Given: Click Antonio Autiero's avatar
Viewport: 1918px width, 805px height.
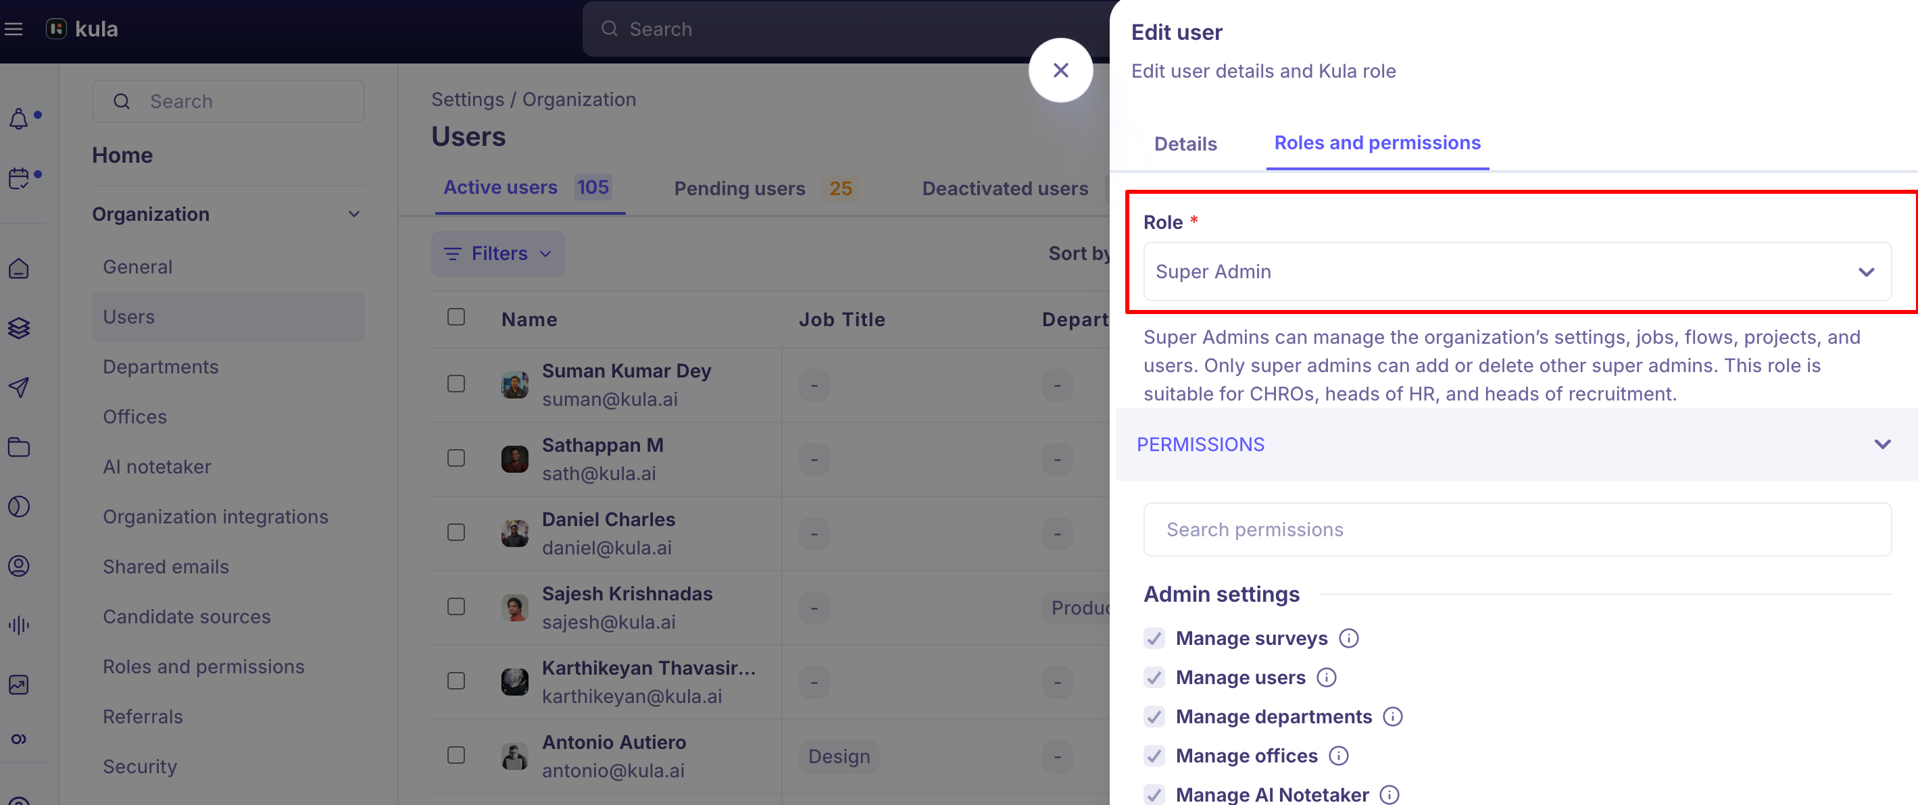Looking at the screenshot, I should tap(514, 756).
